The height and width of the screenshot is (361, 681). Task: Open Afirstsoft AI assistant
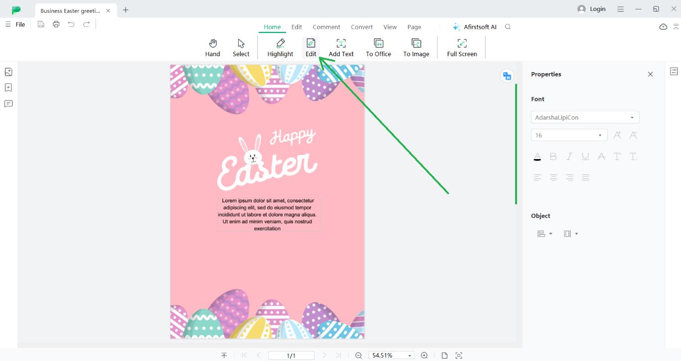point(474,27)
